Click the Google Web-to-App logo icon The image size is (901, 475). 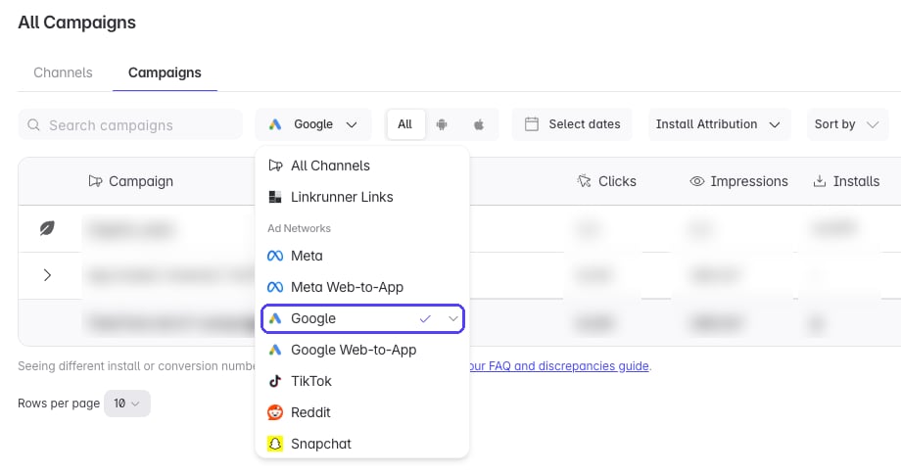pos(275,350)
